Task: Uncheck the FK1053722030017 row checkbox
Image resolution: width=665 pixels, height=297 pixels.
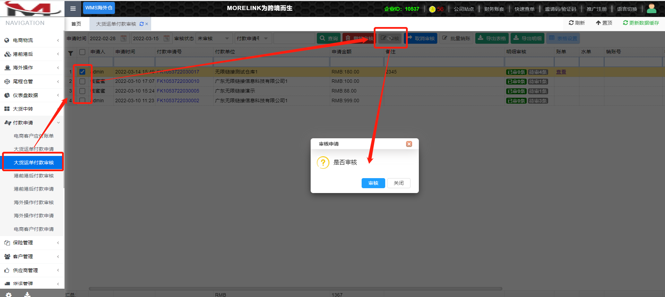Action: coord(82,72)
